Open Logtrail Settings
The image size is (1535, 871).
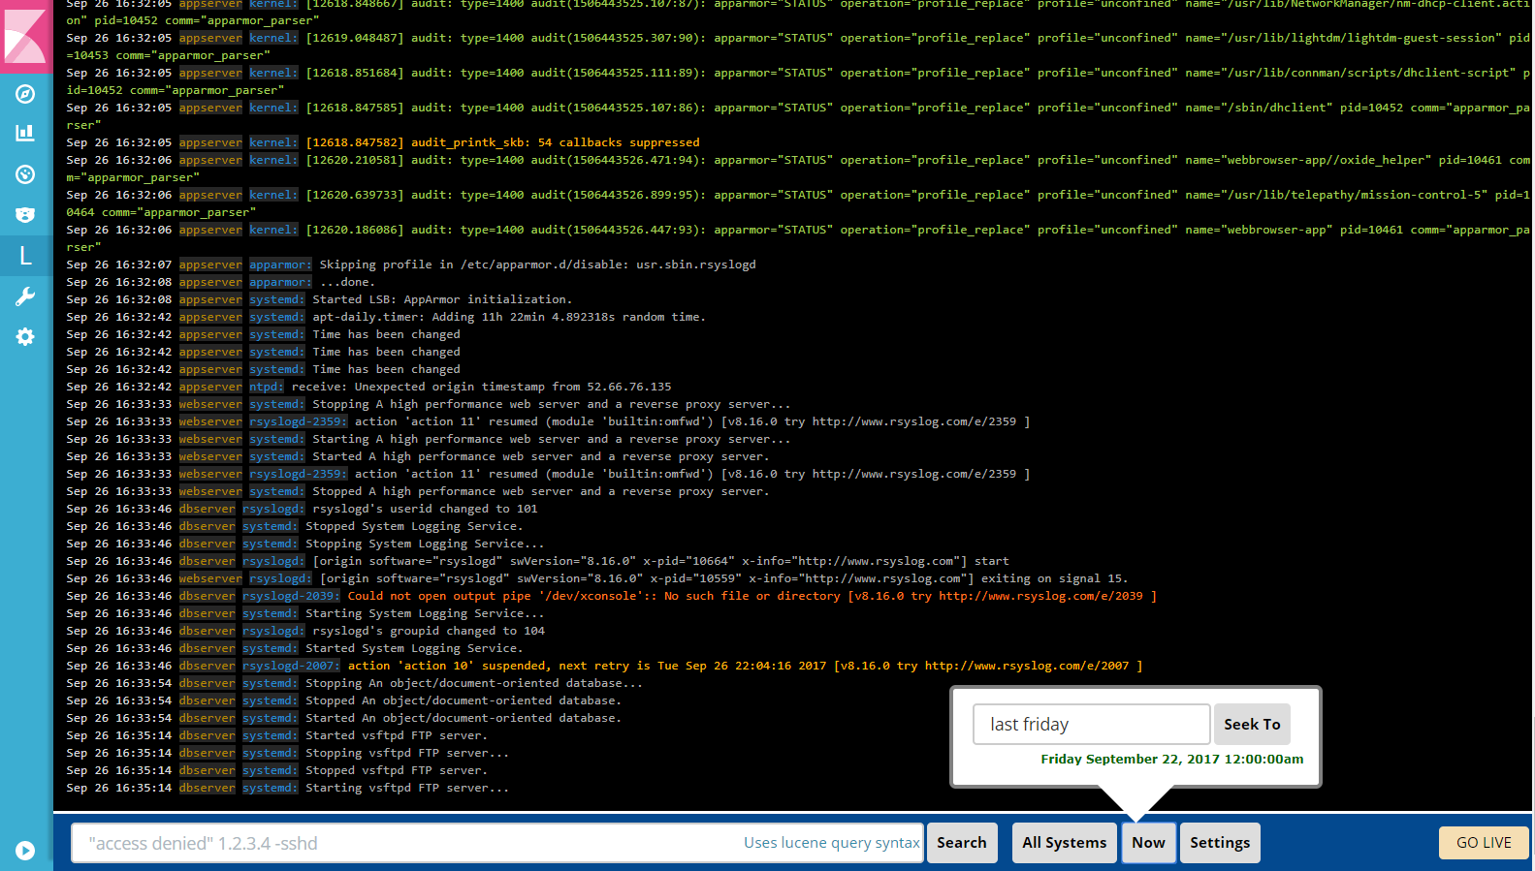coord(1220,843)
